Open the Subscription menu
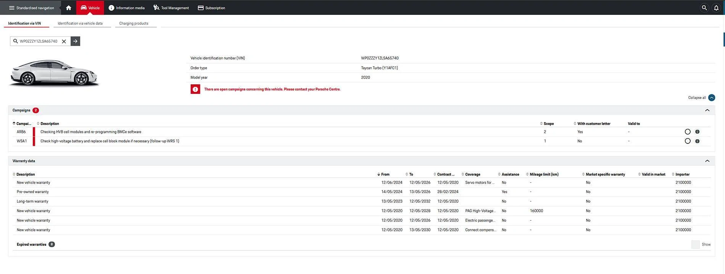The image size is (725, 274). (x=211, y=8)
